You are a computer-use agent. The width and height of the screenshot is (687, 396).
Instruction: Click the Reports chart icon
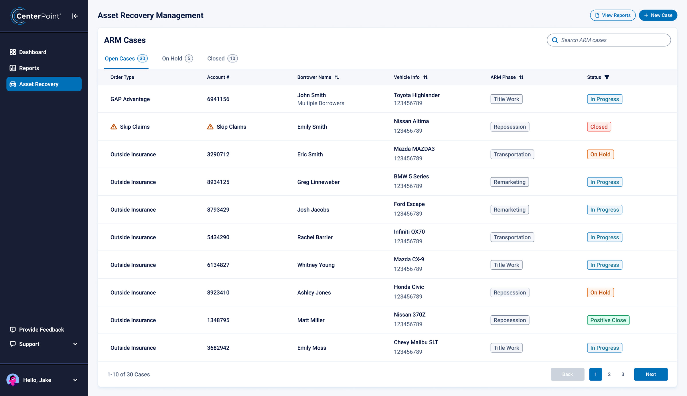13,68
